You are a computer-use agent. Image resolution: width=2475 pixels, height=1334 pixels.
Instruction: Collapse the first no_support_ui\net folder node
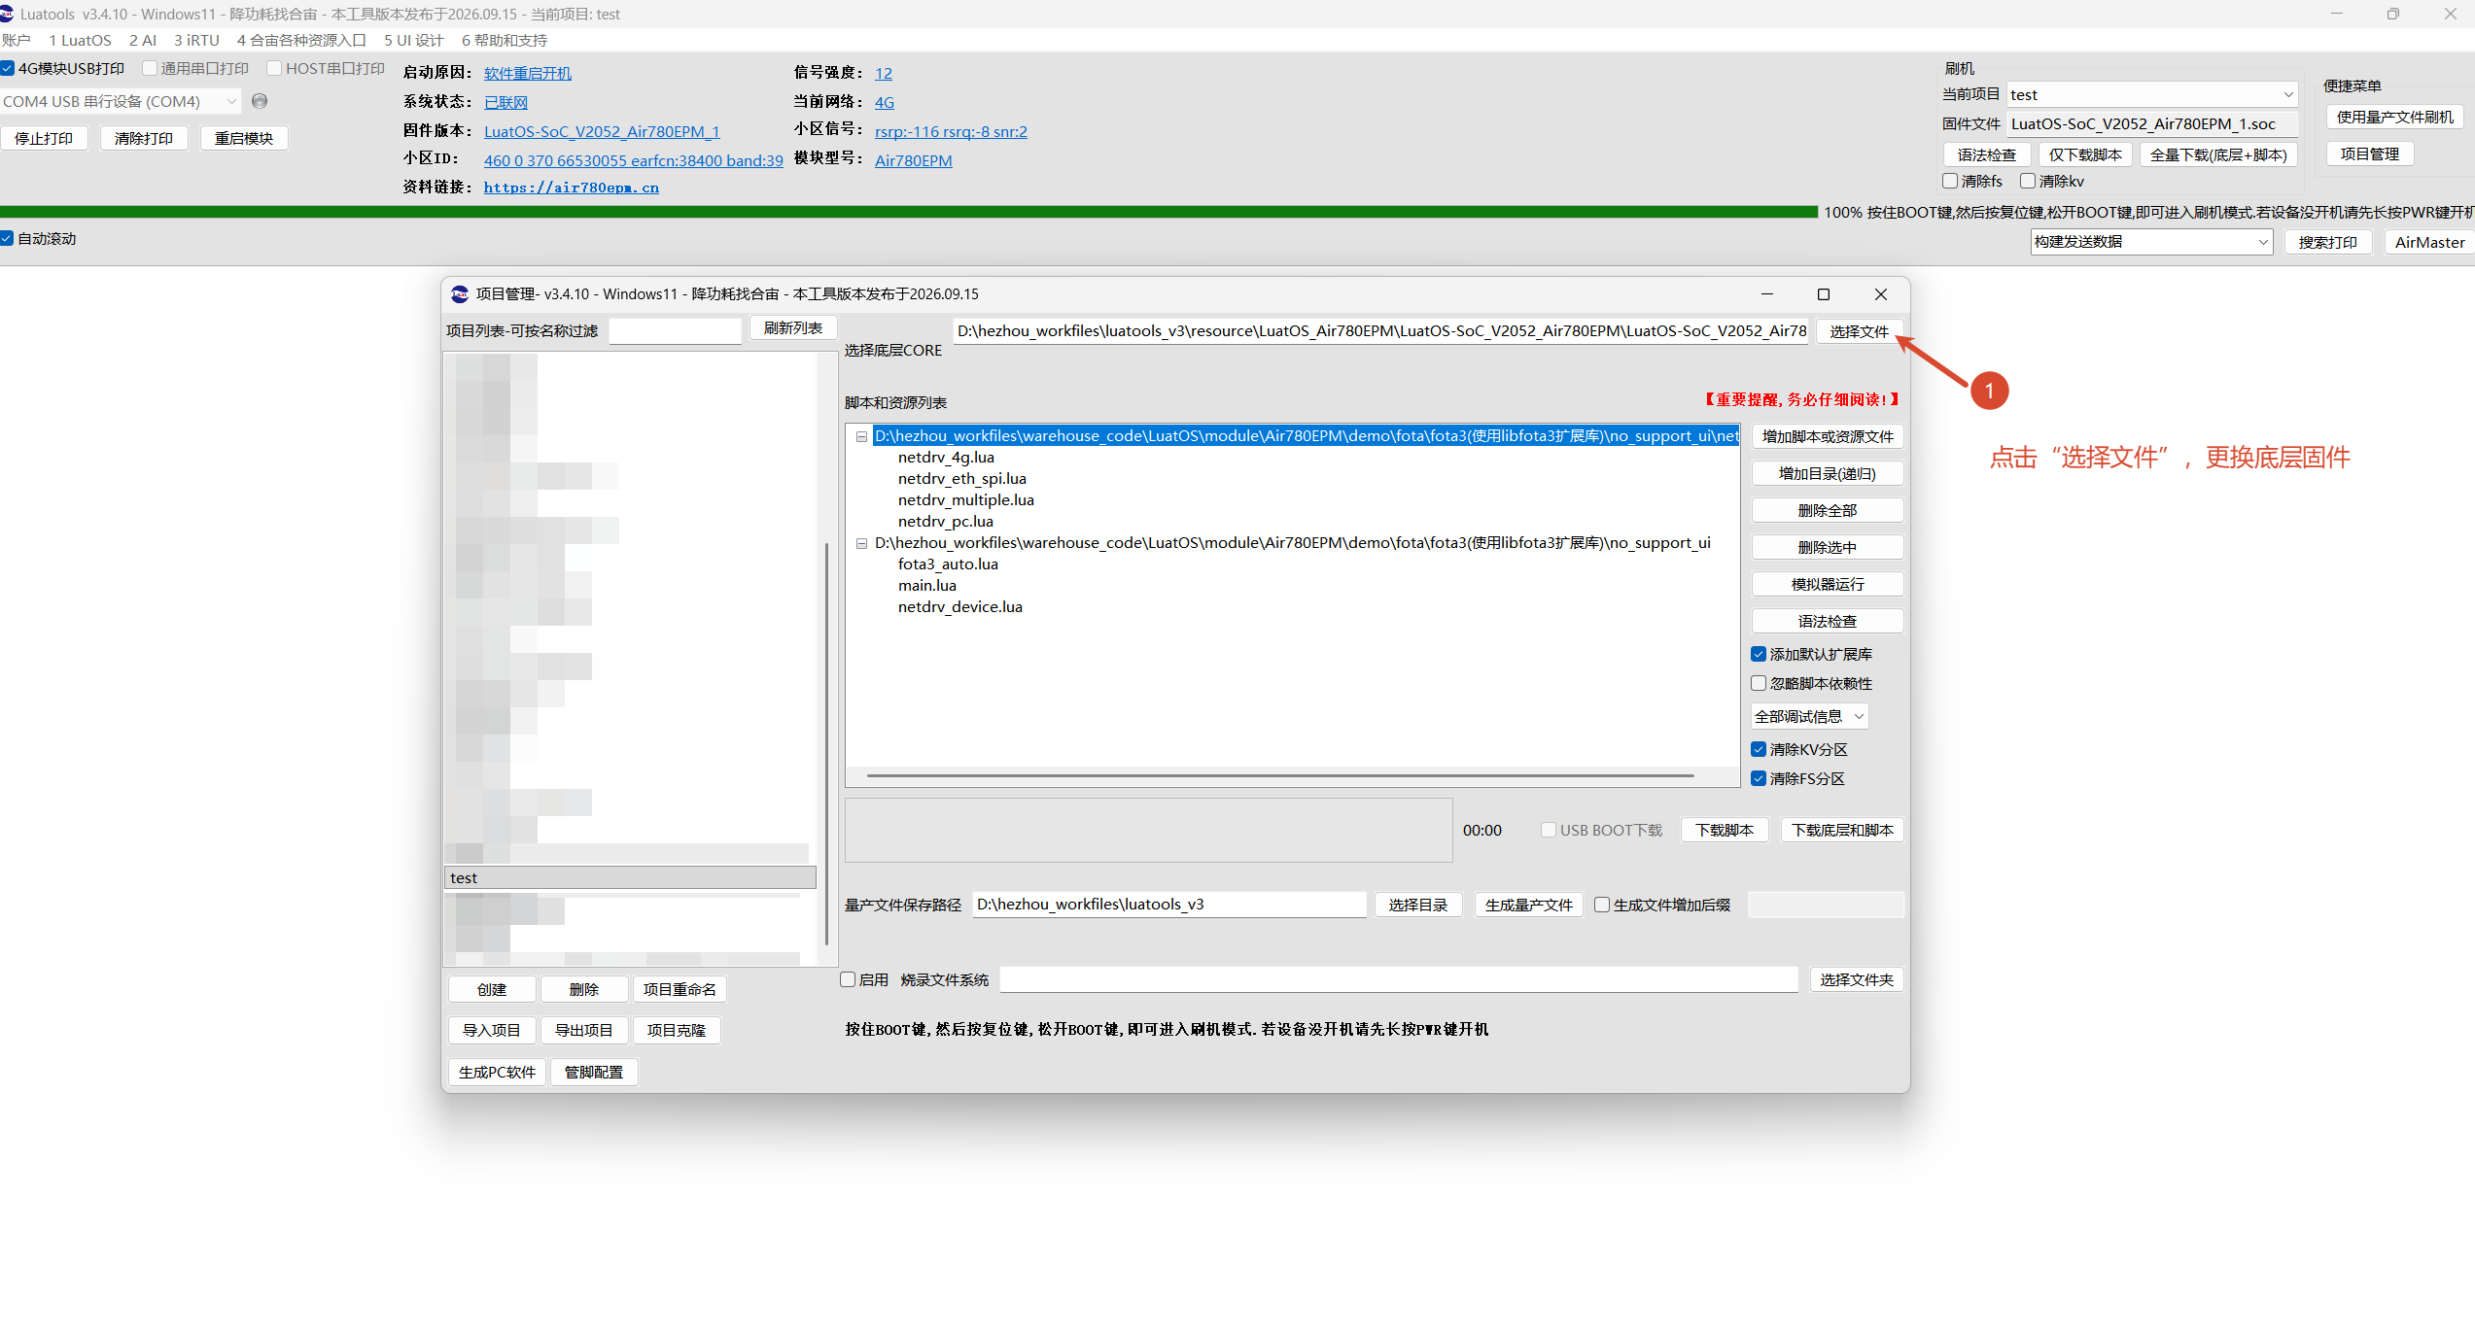[861, 436]
